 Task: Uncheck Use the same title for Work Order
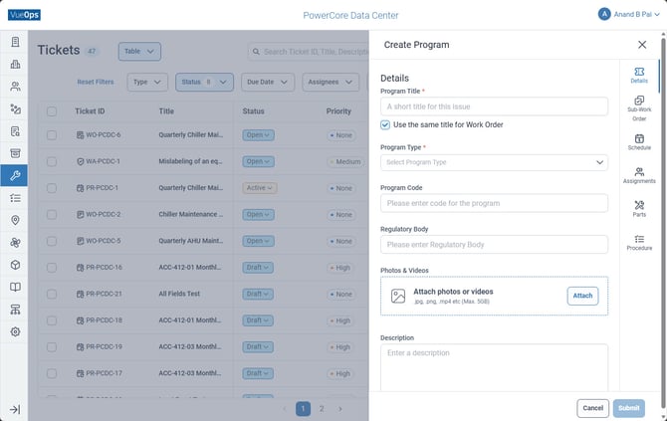pyautogui.click(x=385, y=124)
